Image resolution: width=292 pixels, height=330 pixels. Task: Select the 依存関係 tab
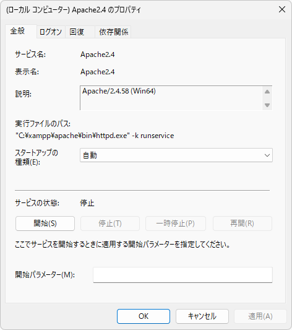point(113,32)
